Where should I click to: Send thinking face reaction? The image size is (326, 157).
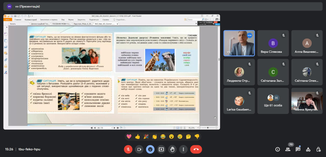pos(188,137)
